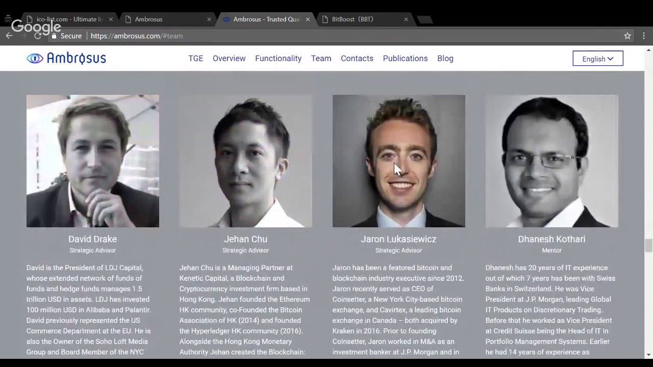This screenshot has width=653, height=367.
Task: Reload the page with the refresh icon
Action: point(37,36)
